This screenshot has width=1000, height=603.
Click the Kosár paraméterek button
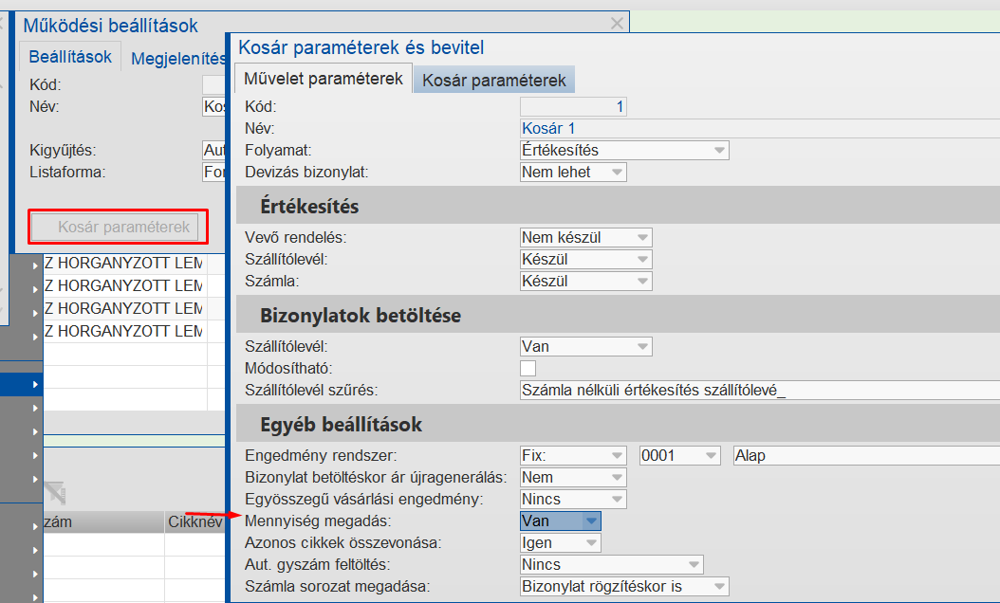point(116,227)
